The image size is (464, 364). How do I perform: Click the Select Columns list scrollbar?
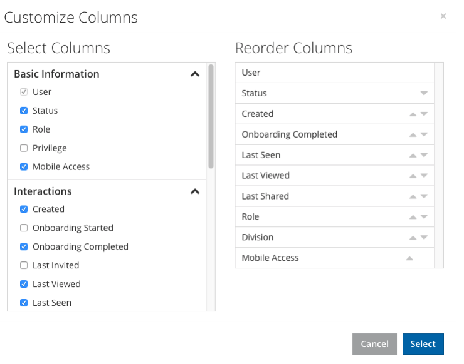click(211, 116)
